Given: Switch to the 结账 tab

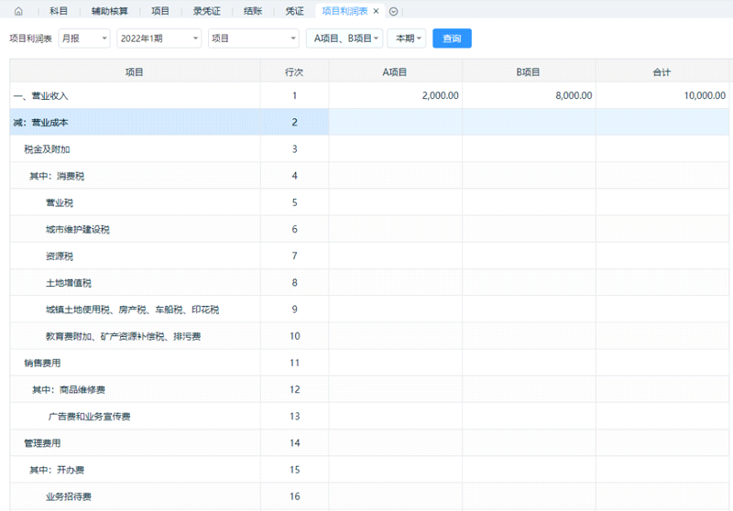Looking at the screenshot, I should click(253, 11).
